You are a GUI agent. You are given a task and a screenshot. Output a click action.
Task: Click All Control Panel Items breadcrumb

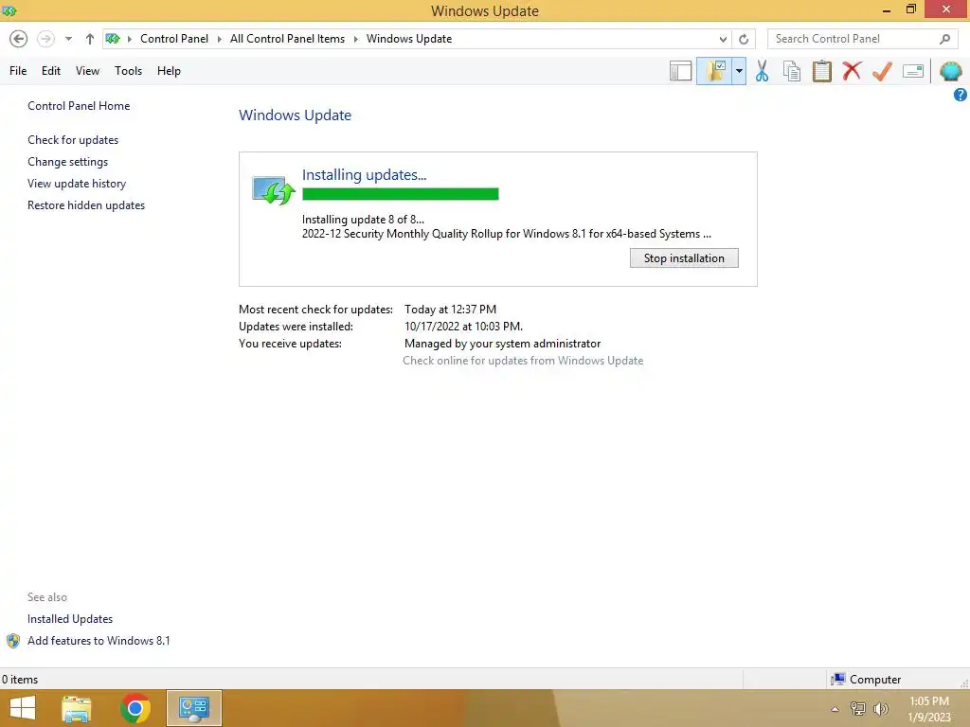(288, 39)
